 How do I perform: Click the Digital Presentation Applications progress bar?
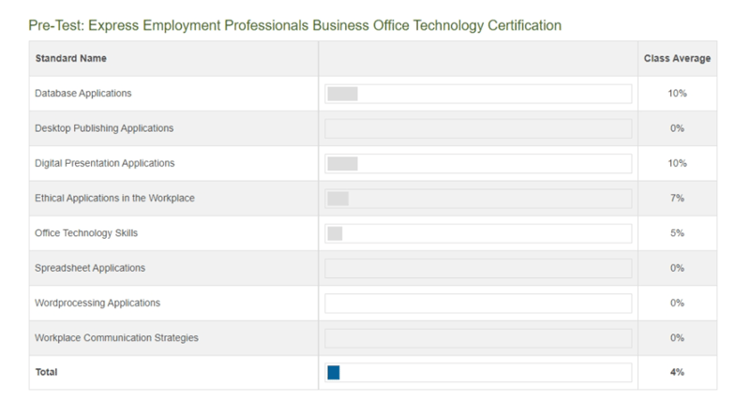pyautogui.click(x=478, y=164)
